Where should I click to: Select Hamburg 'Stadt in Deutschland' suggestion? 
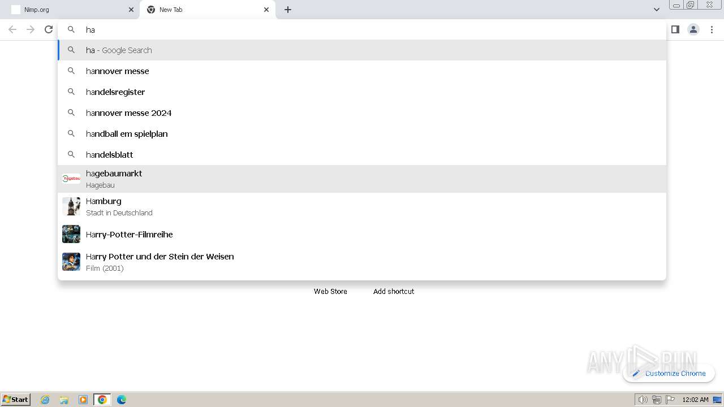[x=362, y=206]
